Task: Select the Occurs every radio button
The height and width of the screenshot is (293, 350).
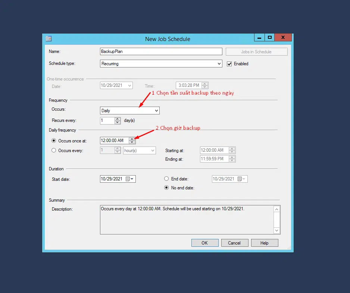Action: coord(54,150)
